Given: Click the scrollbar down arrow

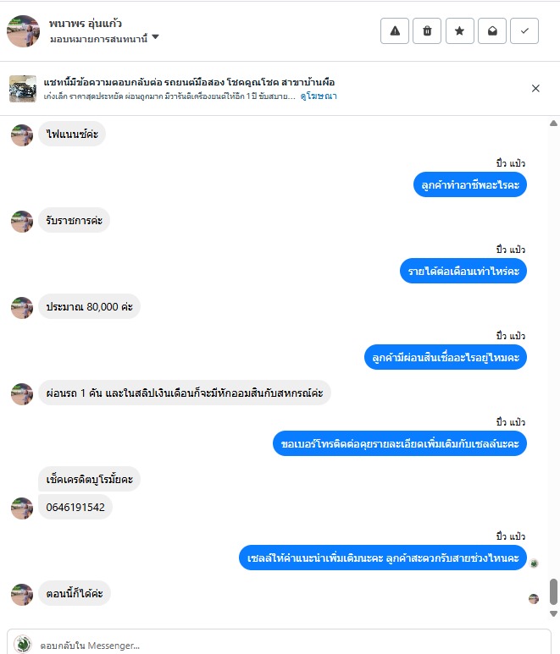Looking at the screenshot, I should pyautogui.click(x=553, y=613).
